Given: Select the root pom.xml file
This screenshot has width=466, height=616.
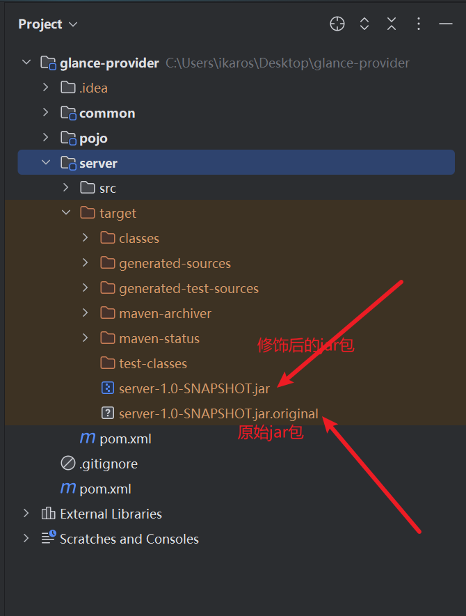Looking at the screenshot, I should pos(105,489).
